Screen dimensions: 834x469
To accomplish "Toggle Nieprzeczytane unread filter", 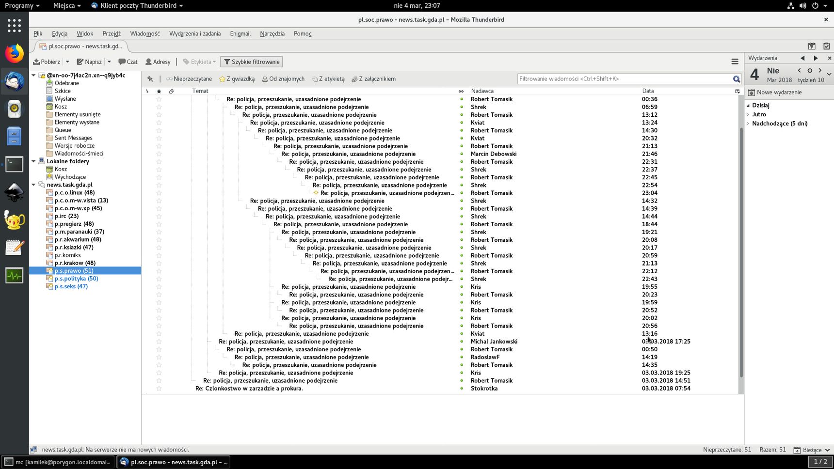I will tap(189, 79).
